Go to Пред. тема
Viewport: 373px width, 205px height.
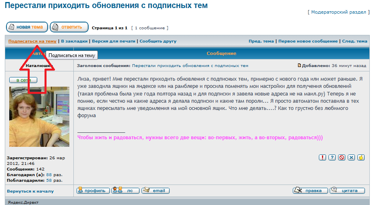tap(261, 41)
